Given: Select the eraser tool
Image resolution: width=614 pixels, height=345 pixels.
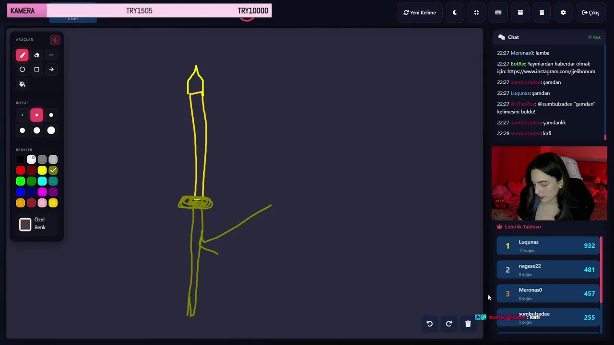Looking at the screenshot, I should tap(36, 55).
